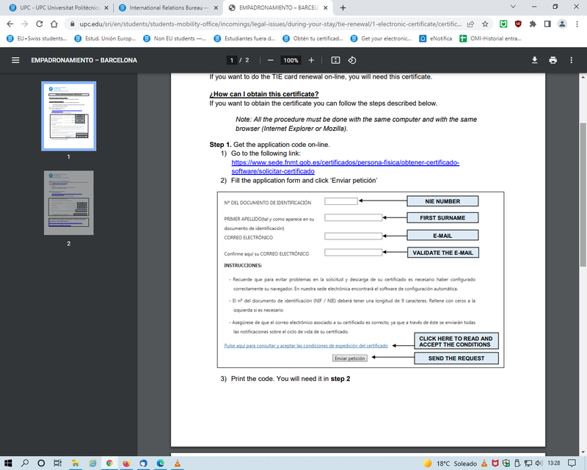Print the PDF document
Screen dimensions: 587x470
(x=553, y=60)
